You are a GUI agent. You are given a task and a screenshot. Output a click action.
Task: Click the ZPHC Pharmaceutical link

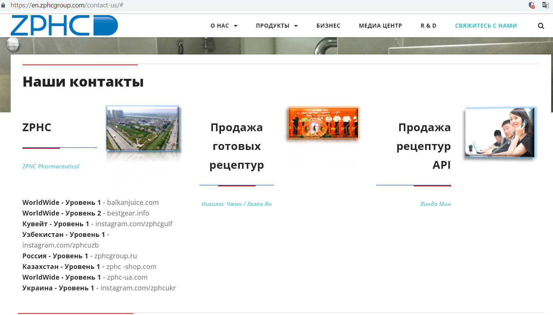pos(51,166)
